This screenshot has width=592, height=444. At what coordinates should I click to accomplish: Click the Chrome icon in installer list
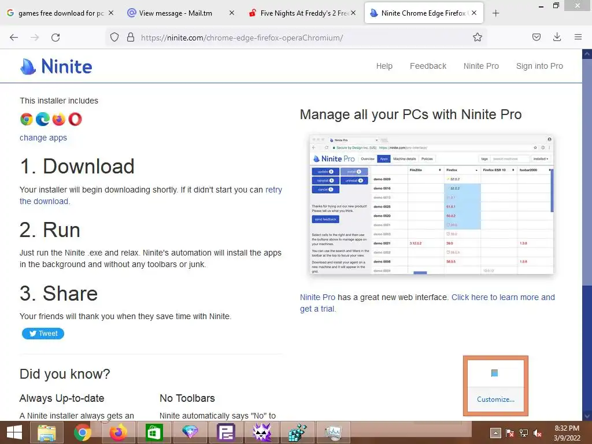pos(27,119)
